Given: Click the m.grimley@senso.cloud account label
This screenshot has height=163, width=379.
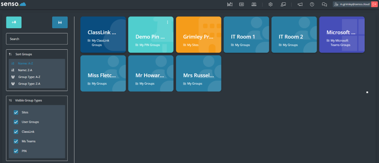Looking at the screenshot, I should coord(354,4).
